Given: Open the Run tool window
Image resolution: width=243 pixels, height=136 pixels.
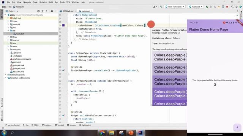Looking at the screenshot, I should [x=26, y=125].
